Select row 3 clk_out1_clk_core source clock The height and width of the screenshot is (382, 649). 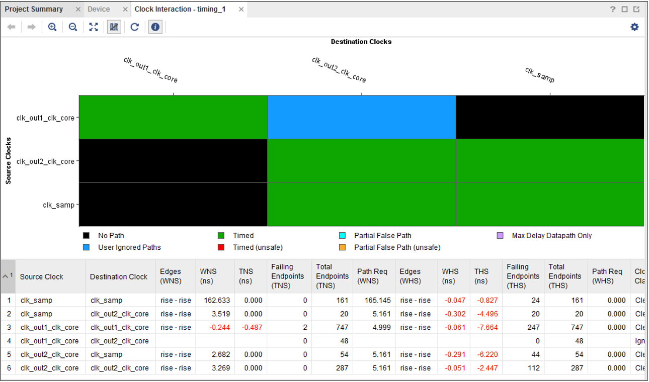click(49, 327)
